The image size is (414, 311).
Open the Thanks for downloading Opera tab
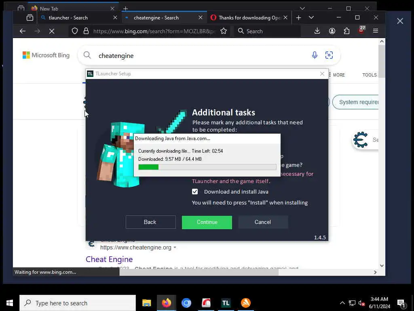[x=249, y=18]
